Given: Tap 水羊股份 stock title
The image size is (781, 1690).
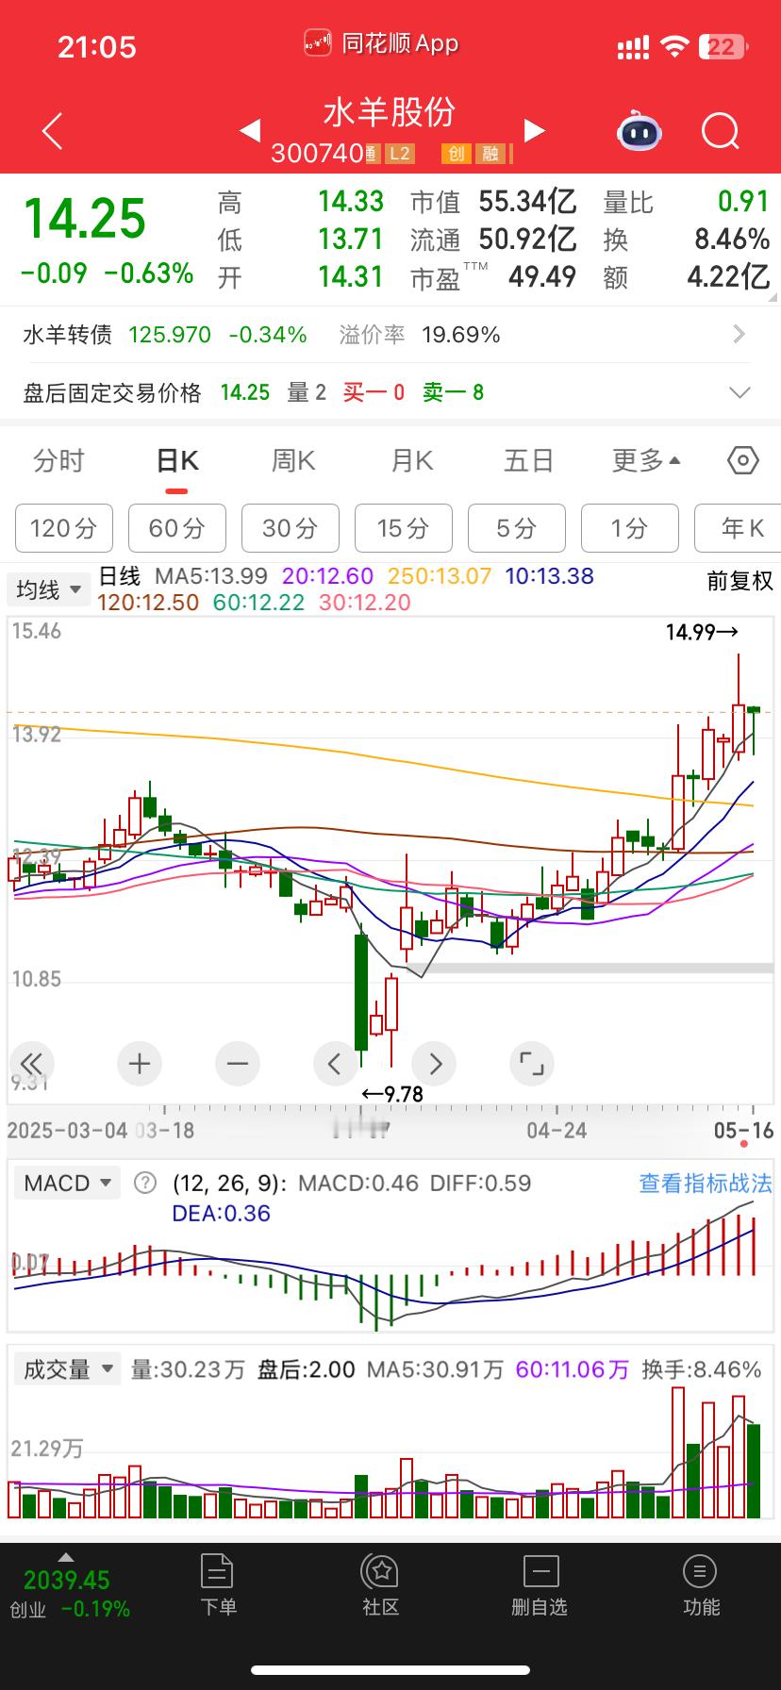Looking at the screenshot, I should tap(390, 112).
